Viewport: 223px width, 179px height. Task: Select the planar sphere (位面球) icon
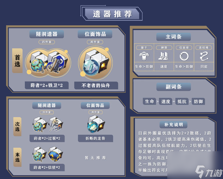184,56
